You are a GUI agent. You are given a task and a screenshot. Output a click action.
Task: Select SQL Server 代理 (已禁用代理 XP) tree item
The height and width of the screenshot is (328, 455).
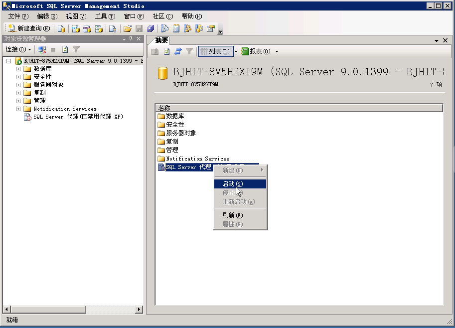tap(74, 117)
